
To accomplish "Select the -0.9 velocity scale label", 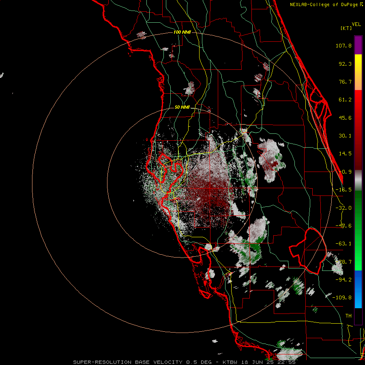I will [x=345, y=172].
